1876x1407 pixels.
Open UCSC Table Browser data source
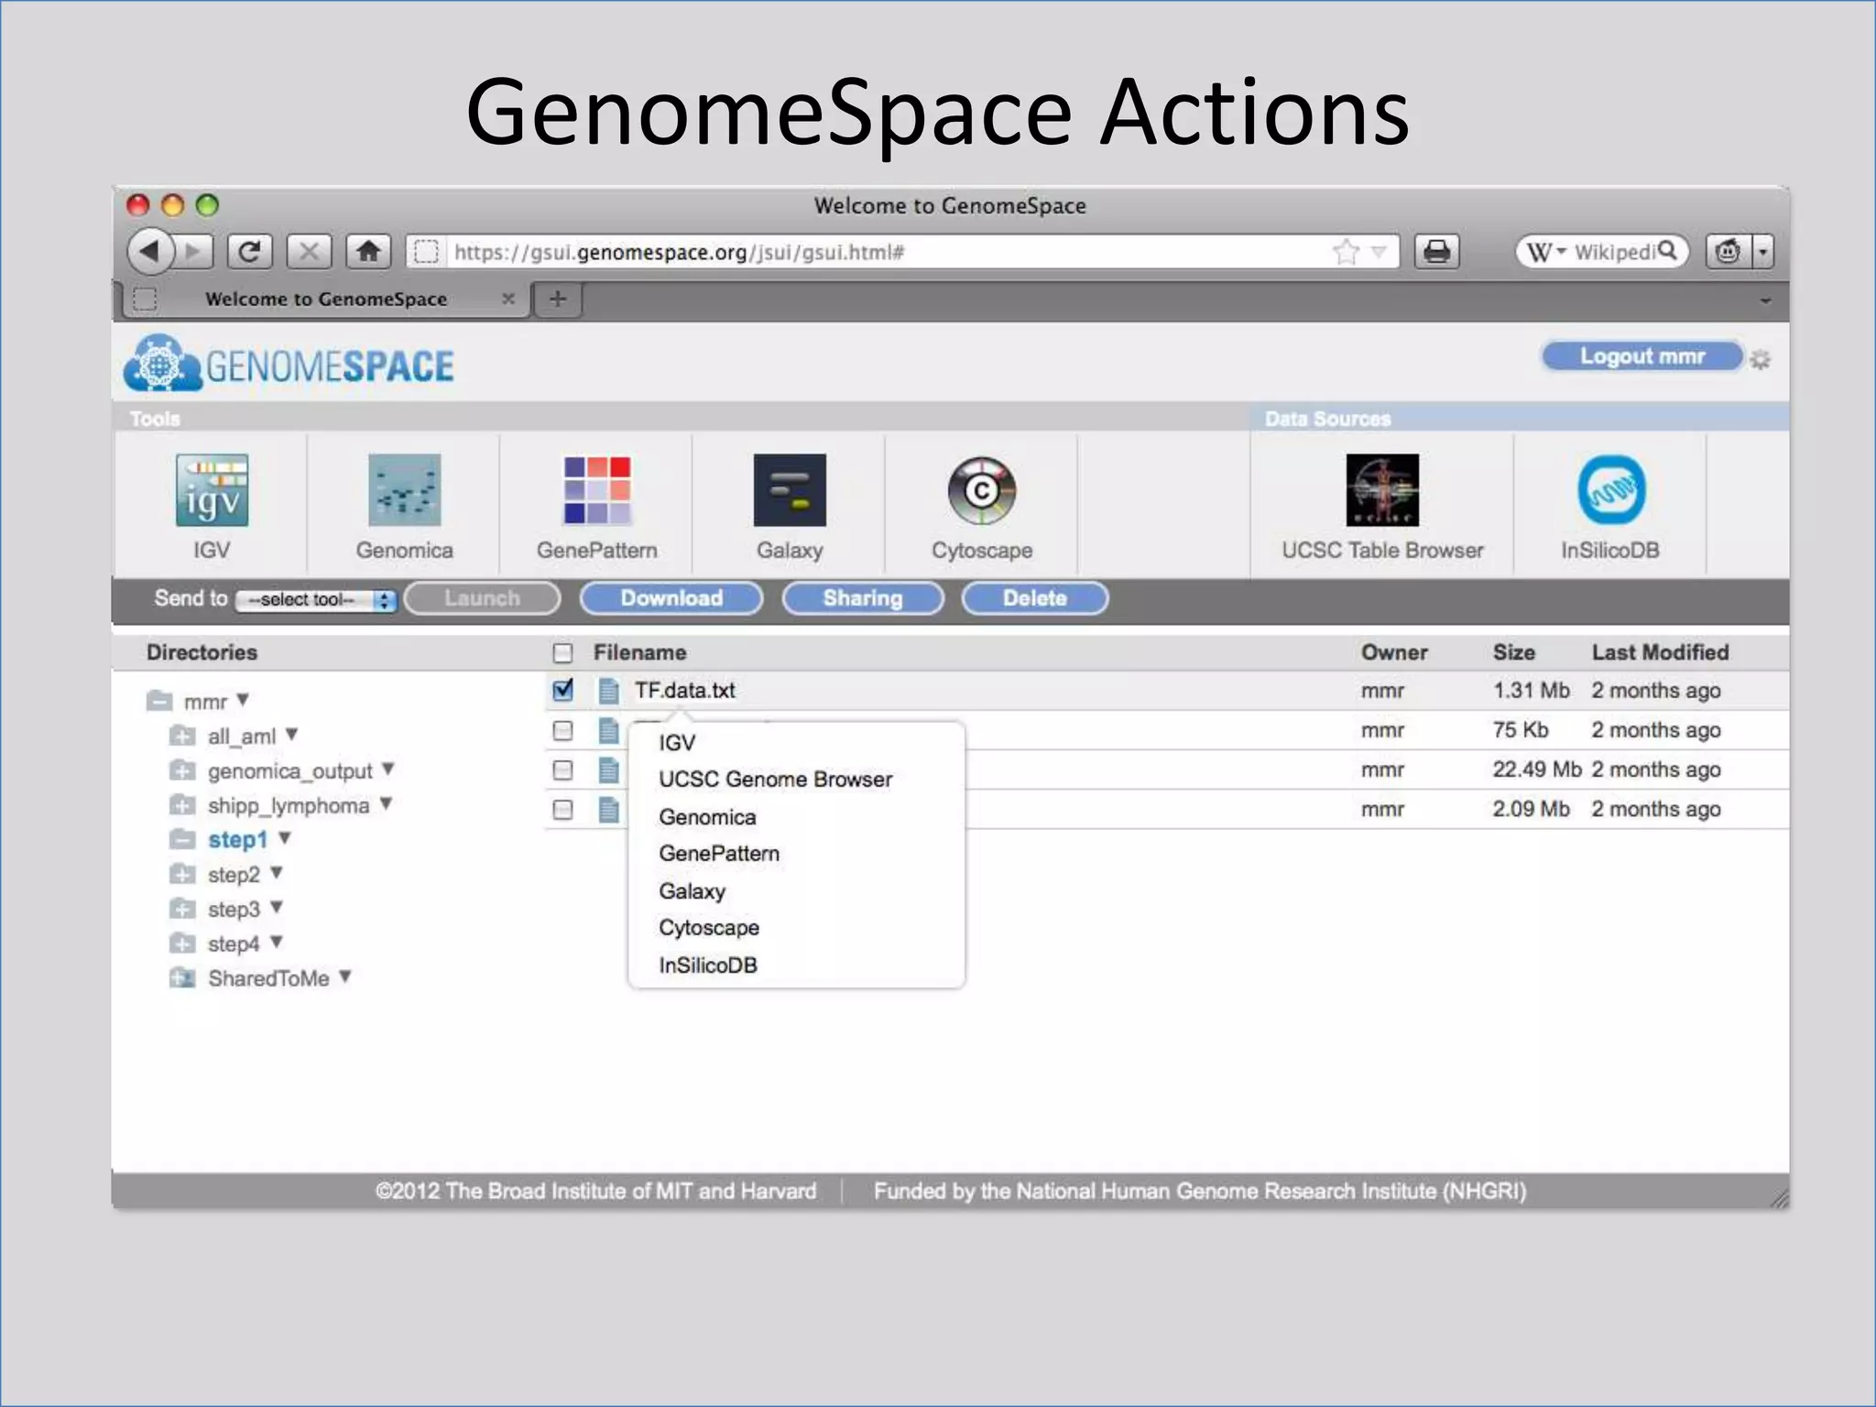point(1382,490)
